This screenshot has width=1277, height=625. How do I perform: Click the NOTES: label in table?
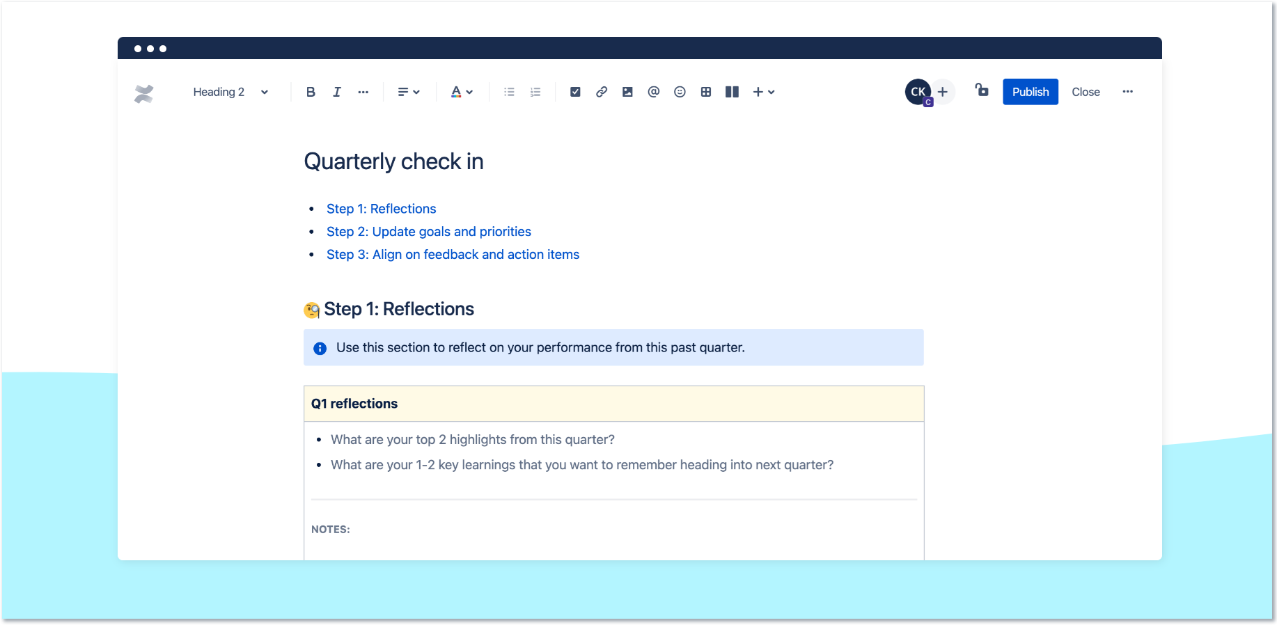tap(331, 530)
